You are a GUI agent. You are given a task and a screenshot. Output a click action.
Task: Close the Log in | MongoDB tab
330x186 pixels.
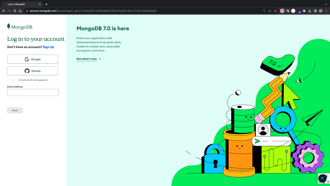click(40, 4)
